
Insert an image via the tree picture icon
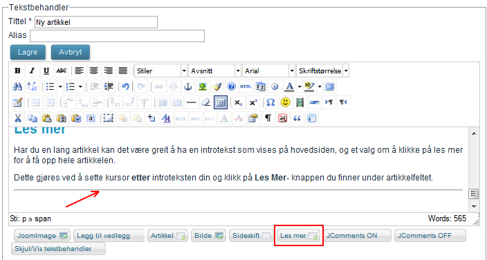[x=203, y=86]
